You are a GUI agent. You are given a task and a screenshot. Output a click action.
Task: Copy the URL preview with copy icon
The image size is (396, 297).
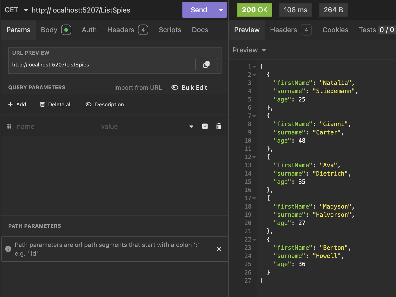click(x=206, y=64)
